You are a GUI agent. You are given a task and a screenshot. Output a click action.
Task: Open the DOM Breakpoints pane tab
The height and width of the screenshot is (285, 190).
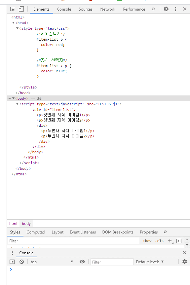pos(118,232)
